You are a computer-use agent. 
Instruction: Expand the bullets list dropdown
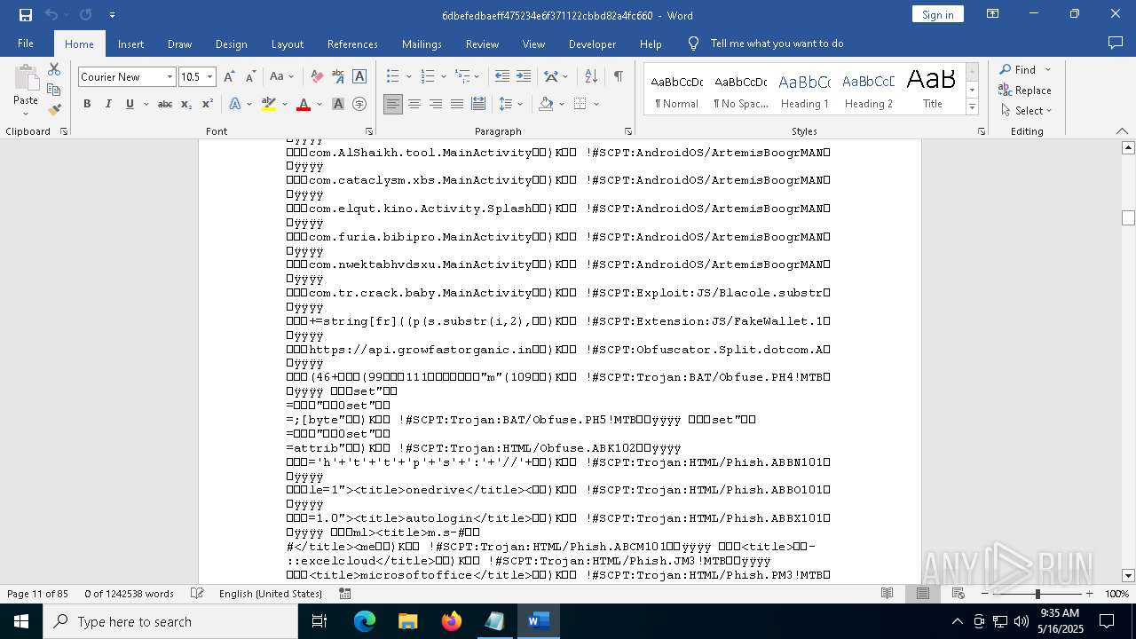click(x=409, y=77)
